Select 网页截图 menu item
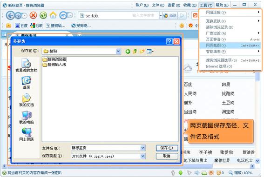This screenshot has width=264, height=177. tap(230, 46)
